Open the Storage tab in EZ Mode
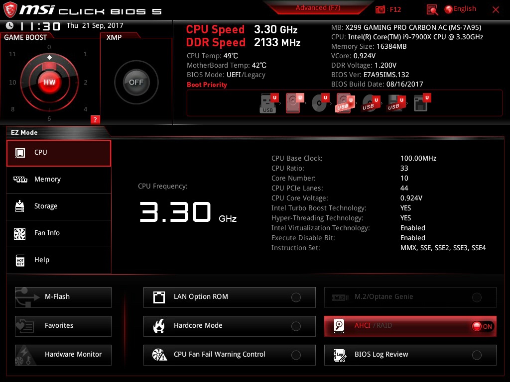This screenshot has height=382, width=510. tap(59, 206)
